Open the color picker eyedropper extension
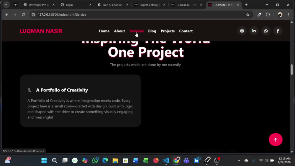Screen dimensions: 295x166 259,14
